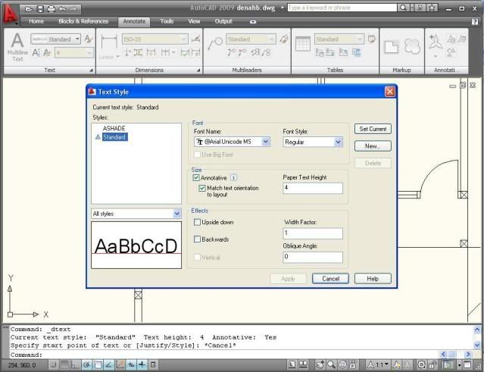Screen dimensions: 484x372
Task: Click the Width Factor field
Action: click(313, 233)
